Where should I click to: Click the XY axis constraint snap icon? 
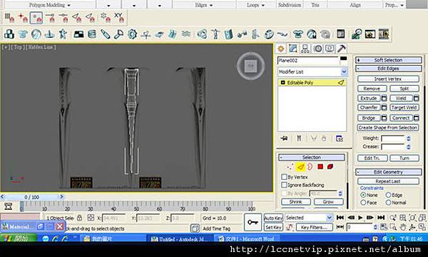click(119, 17)
